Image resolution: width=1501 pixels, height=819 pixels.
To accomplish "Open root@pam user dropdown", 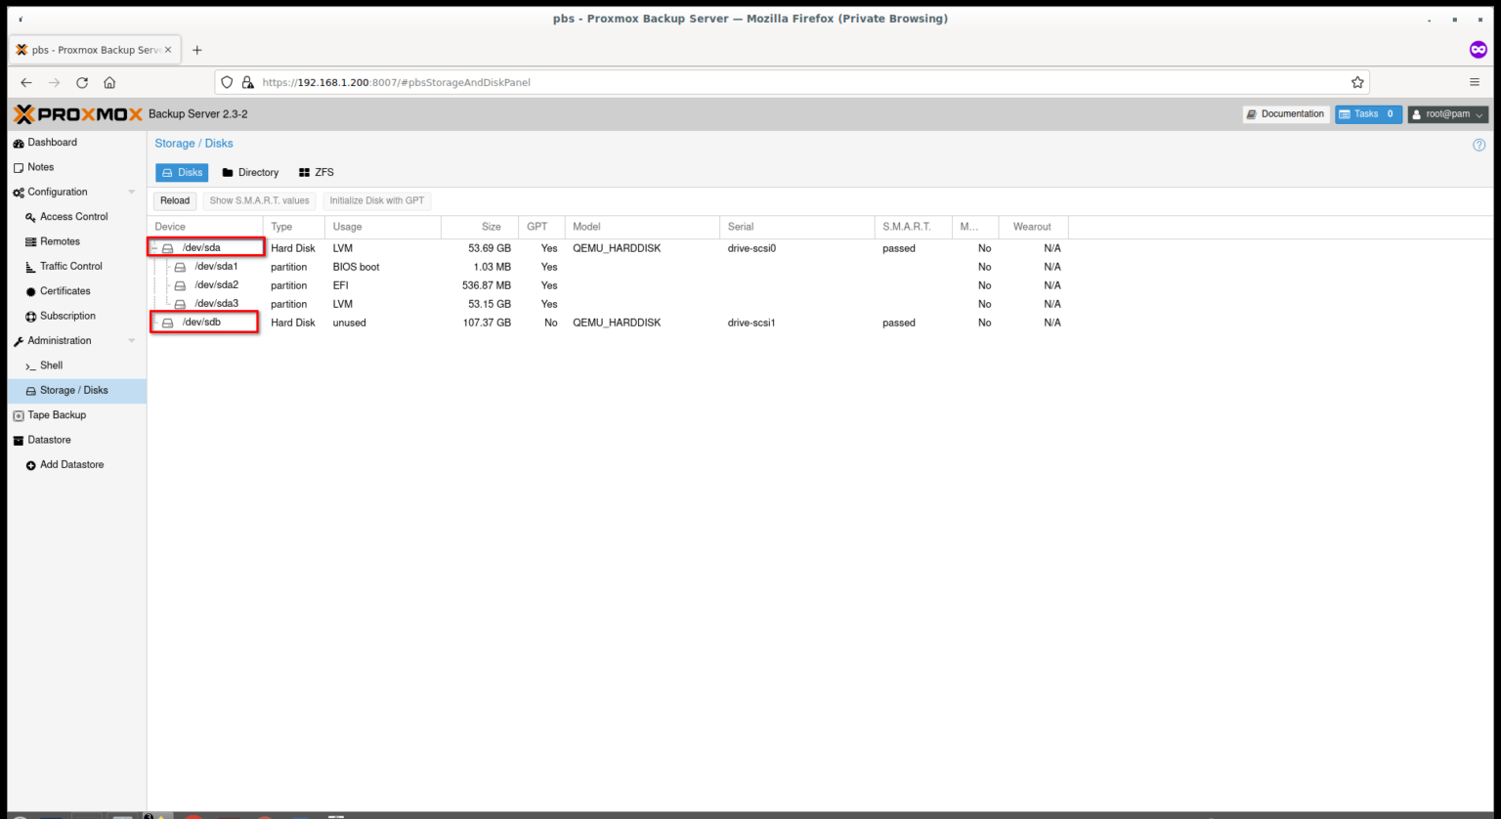I will pyautogui.click(x=1447, y=114).
